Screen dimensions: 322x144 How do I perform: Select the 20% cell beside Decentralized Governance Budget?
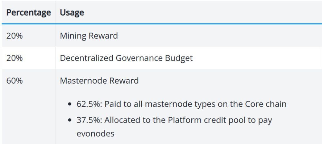tap(14, 58)
